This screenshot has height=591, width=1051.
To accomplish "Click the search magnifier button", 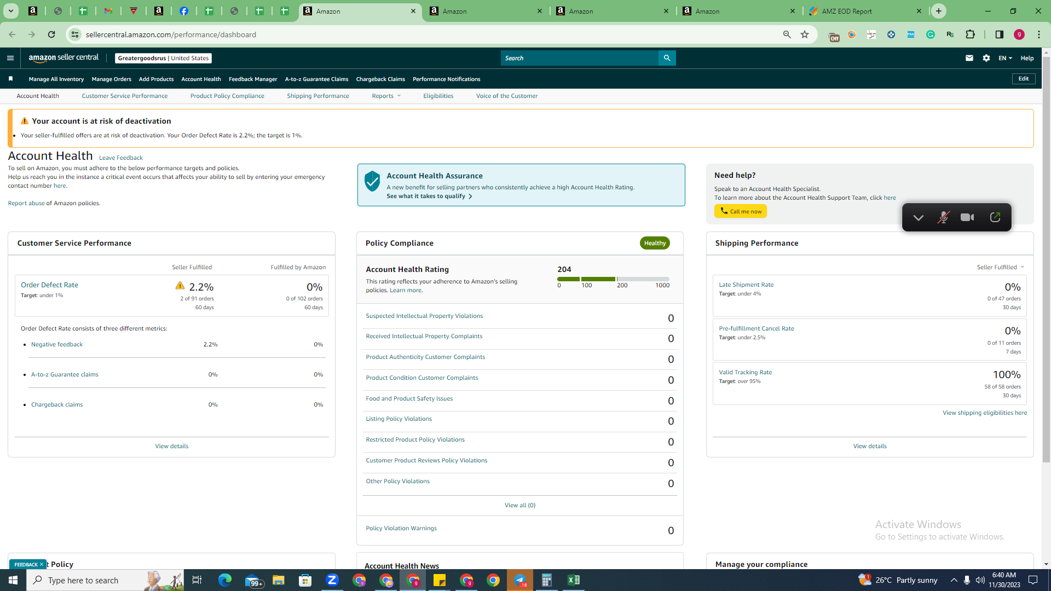I will click(x=667, y=58).
